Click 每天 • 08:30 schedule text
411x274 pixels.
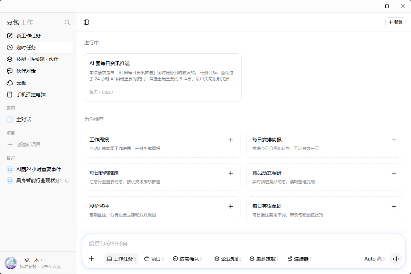coord(101,92)
